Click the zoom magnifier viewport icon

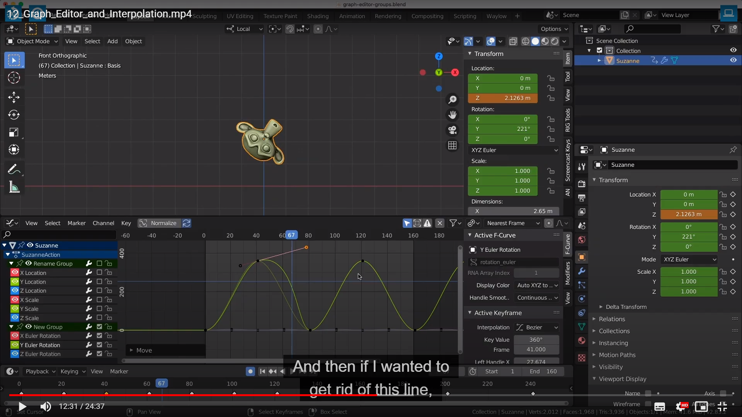click(452, 100)
